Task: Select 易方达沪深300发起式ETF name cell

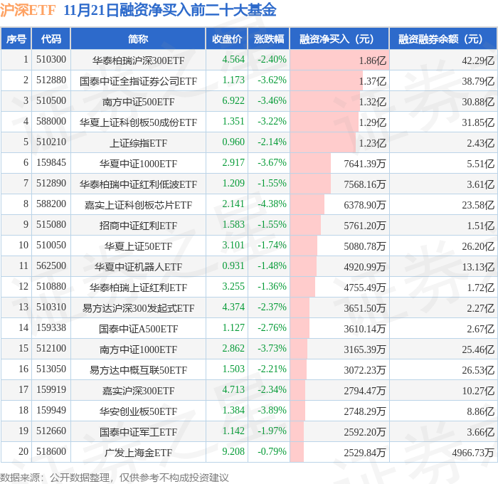Action: tap(138, 308)
